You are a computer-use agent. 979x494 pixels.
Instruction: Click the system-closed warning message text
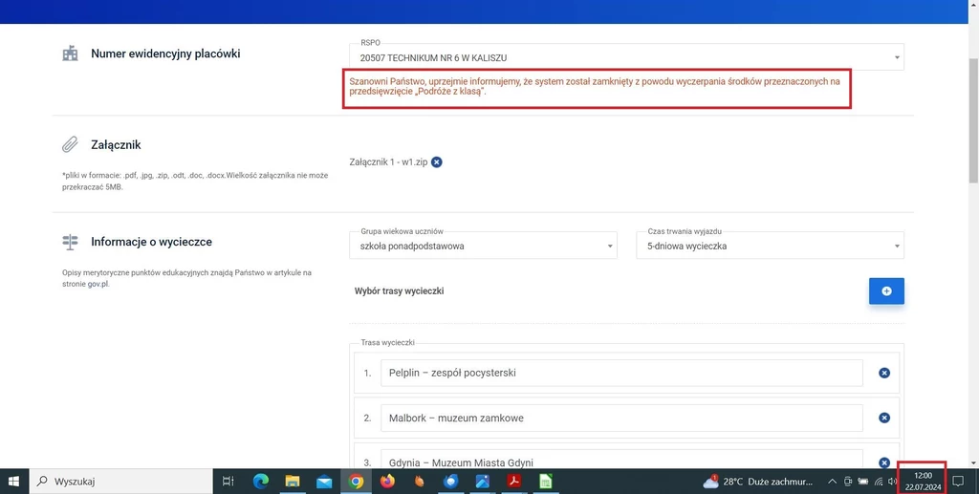[595, 86]
